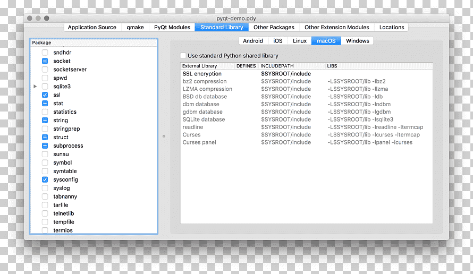Click the LIBS column header
The height and width of the screenshot is (274, 473).
pos(379,66)
